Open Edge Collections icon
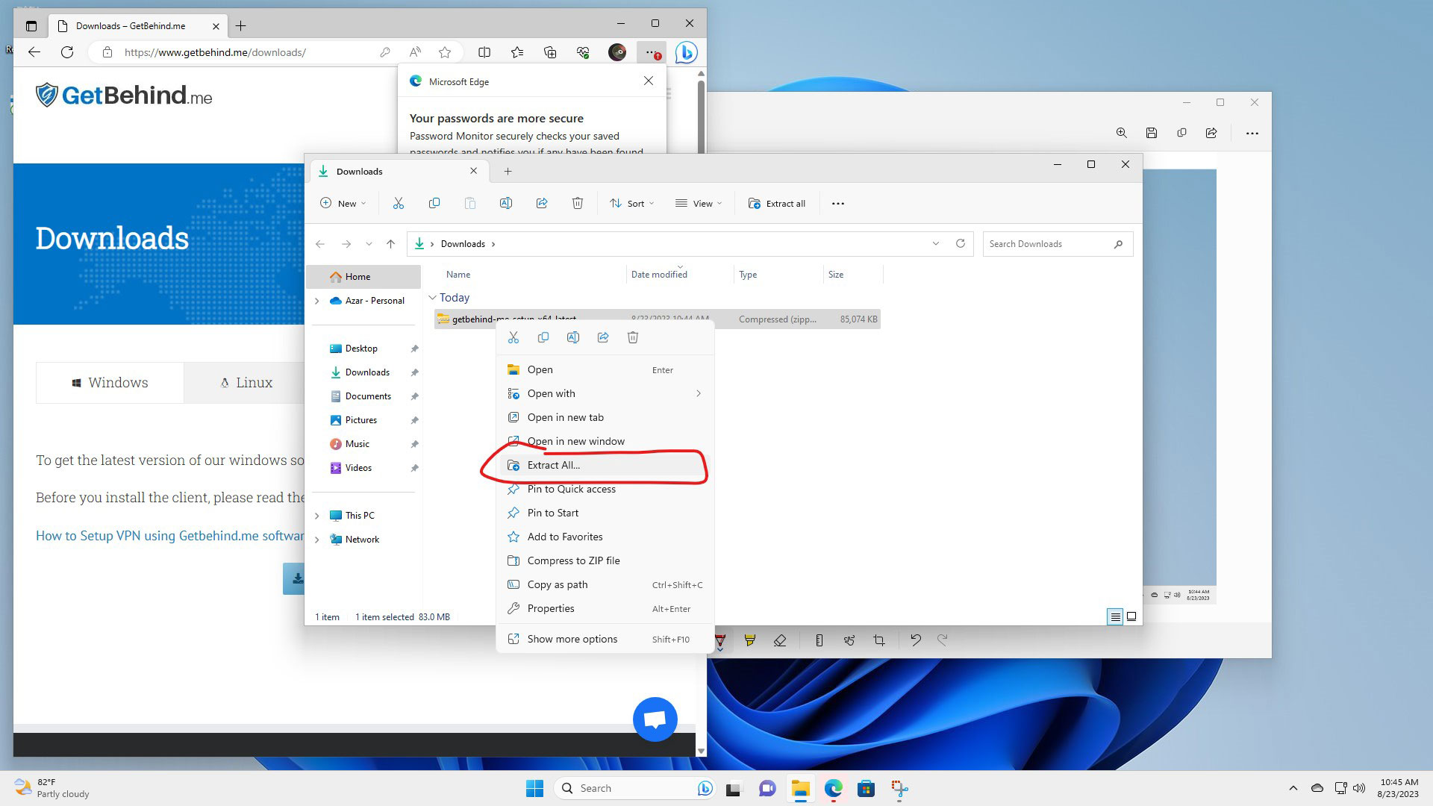This screenshot has width=1433, height=806. pyautogui.click(x=550, y=52)
